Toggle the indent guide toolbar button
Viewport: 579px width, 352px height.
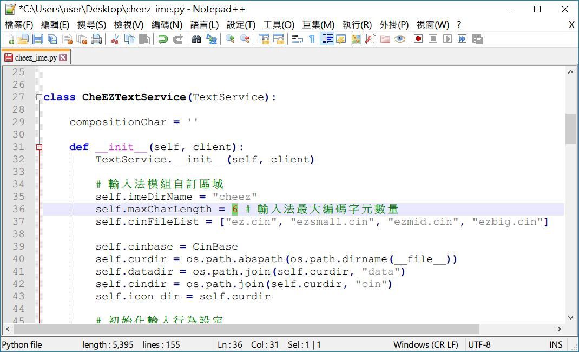click(x=327, y=39)
